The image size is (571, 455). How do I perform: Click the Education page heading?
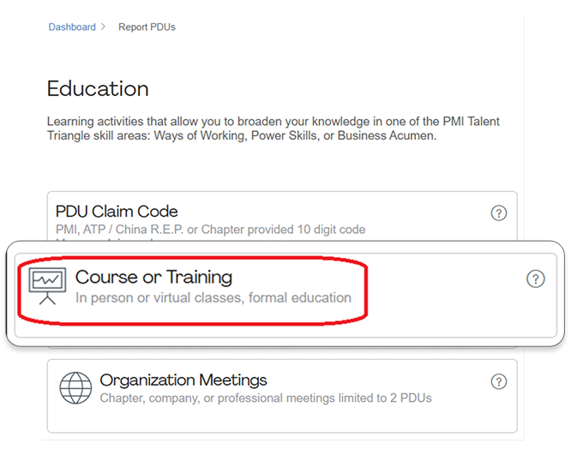tap(98, 88)
